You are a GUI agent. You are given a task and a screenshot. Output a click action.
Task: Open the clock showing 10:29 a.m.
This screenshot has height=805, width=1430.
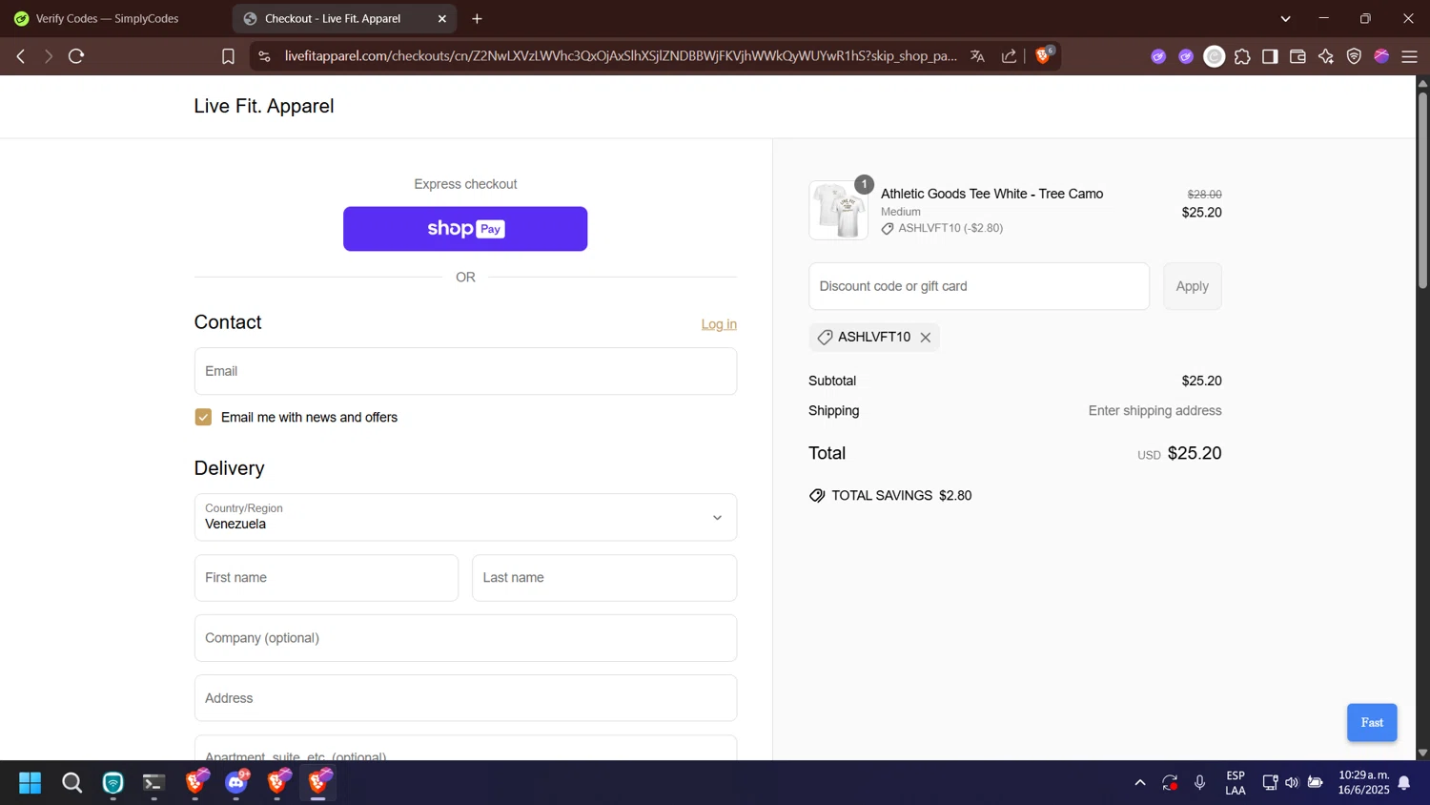click(x=1363, y=783)
